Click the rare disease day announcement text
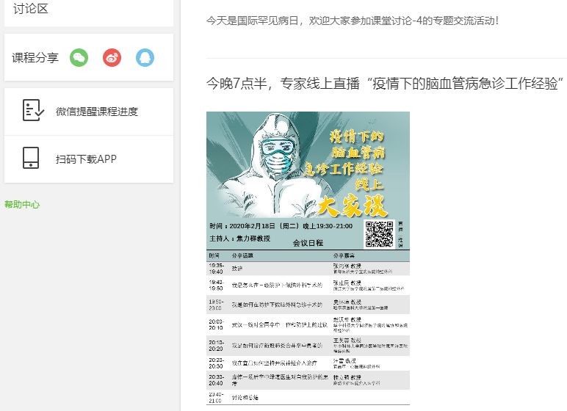Image resolution: width=567 pixels, height=411 pixels. tap(353, 20)
